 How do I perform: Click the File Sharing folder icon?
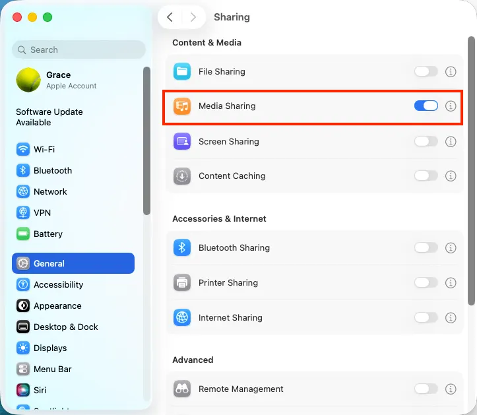[182, 71]
